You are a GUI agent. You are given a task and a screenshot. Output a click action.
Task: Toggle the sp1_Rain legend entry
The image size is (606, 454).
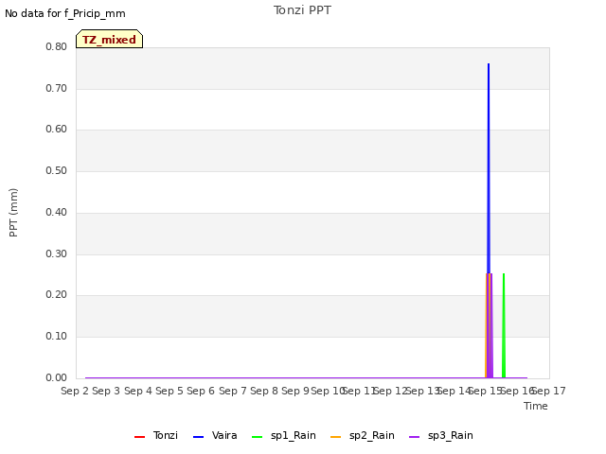tap(284, 436)
